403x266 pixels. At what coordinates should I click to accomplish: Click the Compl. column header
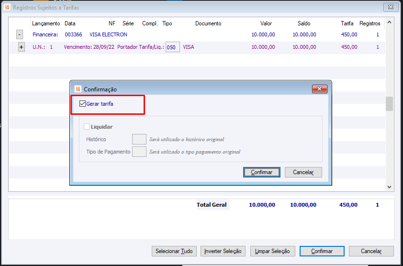click(x=150, y=23)
